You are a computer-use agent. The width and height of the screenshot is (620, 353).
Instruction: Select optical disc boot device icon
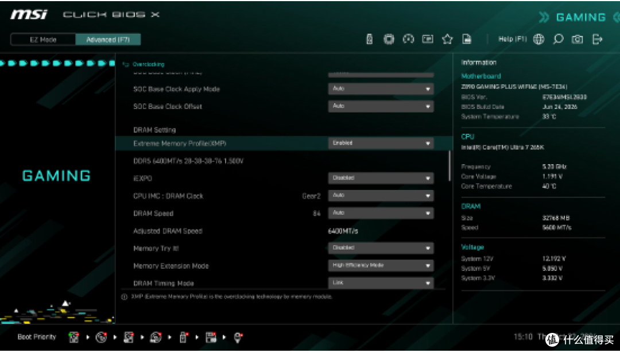click(x=101, y=337)
